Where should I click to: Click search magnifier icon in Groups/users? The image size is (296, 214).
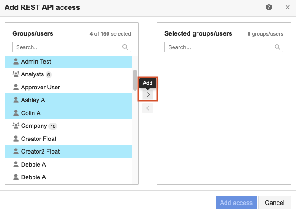125,47
